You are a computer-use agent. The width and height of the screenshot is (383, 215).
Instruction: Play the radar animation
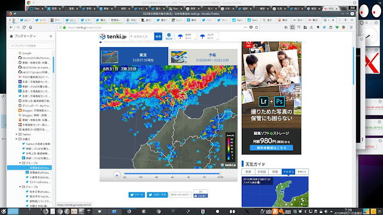pos(117,175)
